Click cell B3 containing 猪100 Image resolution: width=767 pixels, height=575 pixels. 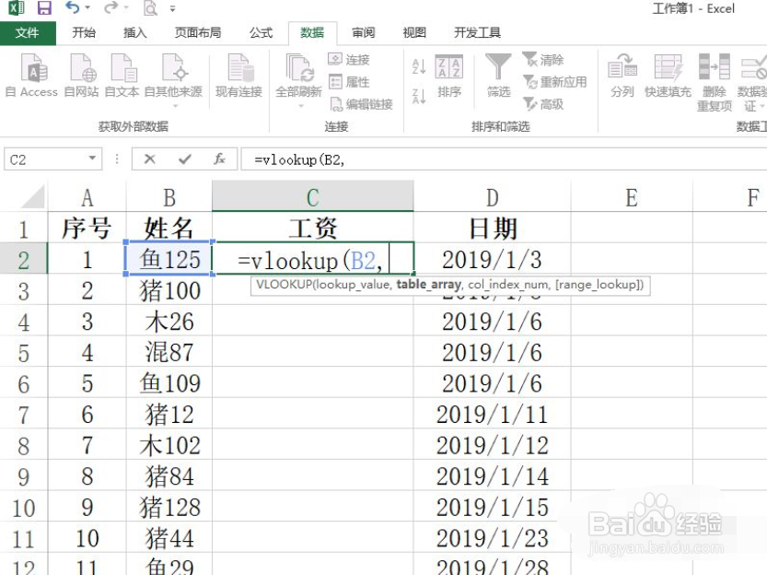pos(169,290)
